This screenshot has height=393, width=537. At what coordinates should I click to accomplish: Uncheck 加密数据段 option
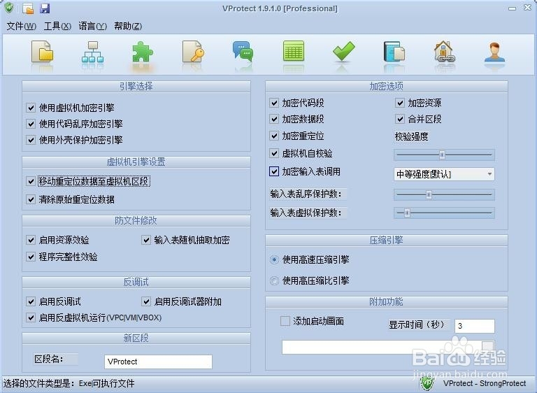pos(274,119)
